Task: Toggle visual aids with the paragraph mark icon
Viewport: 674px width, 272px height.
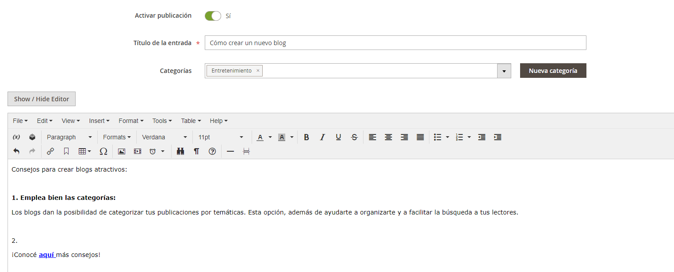Action: (x=196, y=151)
